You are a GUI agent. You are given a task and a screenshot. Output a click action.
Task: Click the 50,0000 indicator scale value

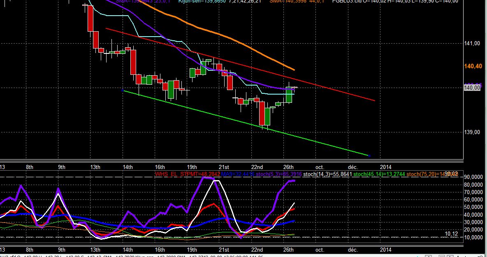[x=474, y=207]
